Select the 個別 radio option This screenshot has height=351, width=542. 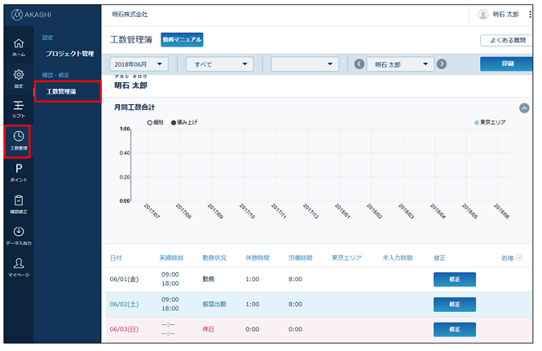tap(150, 122)
